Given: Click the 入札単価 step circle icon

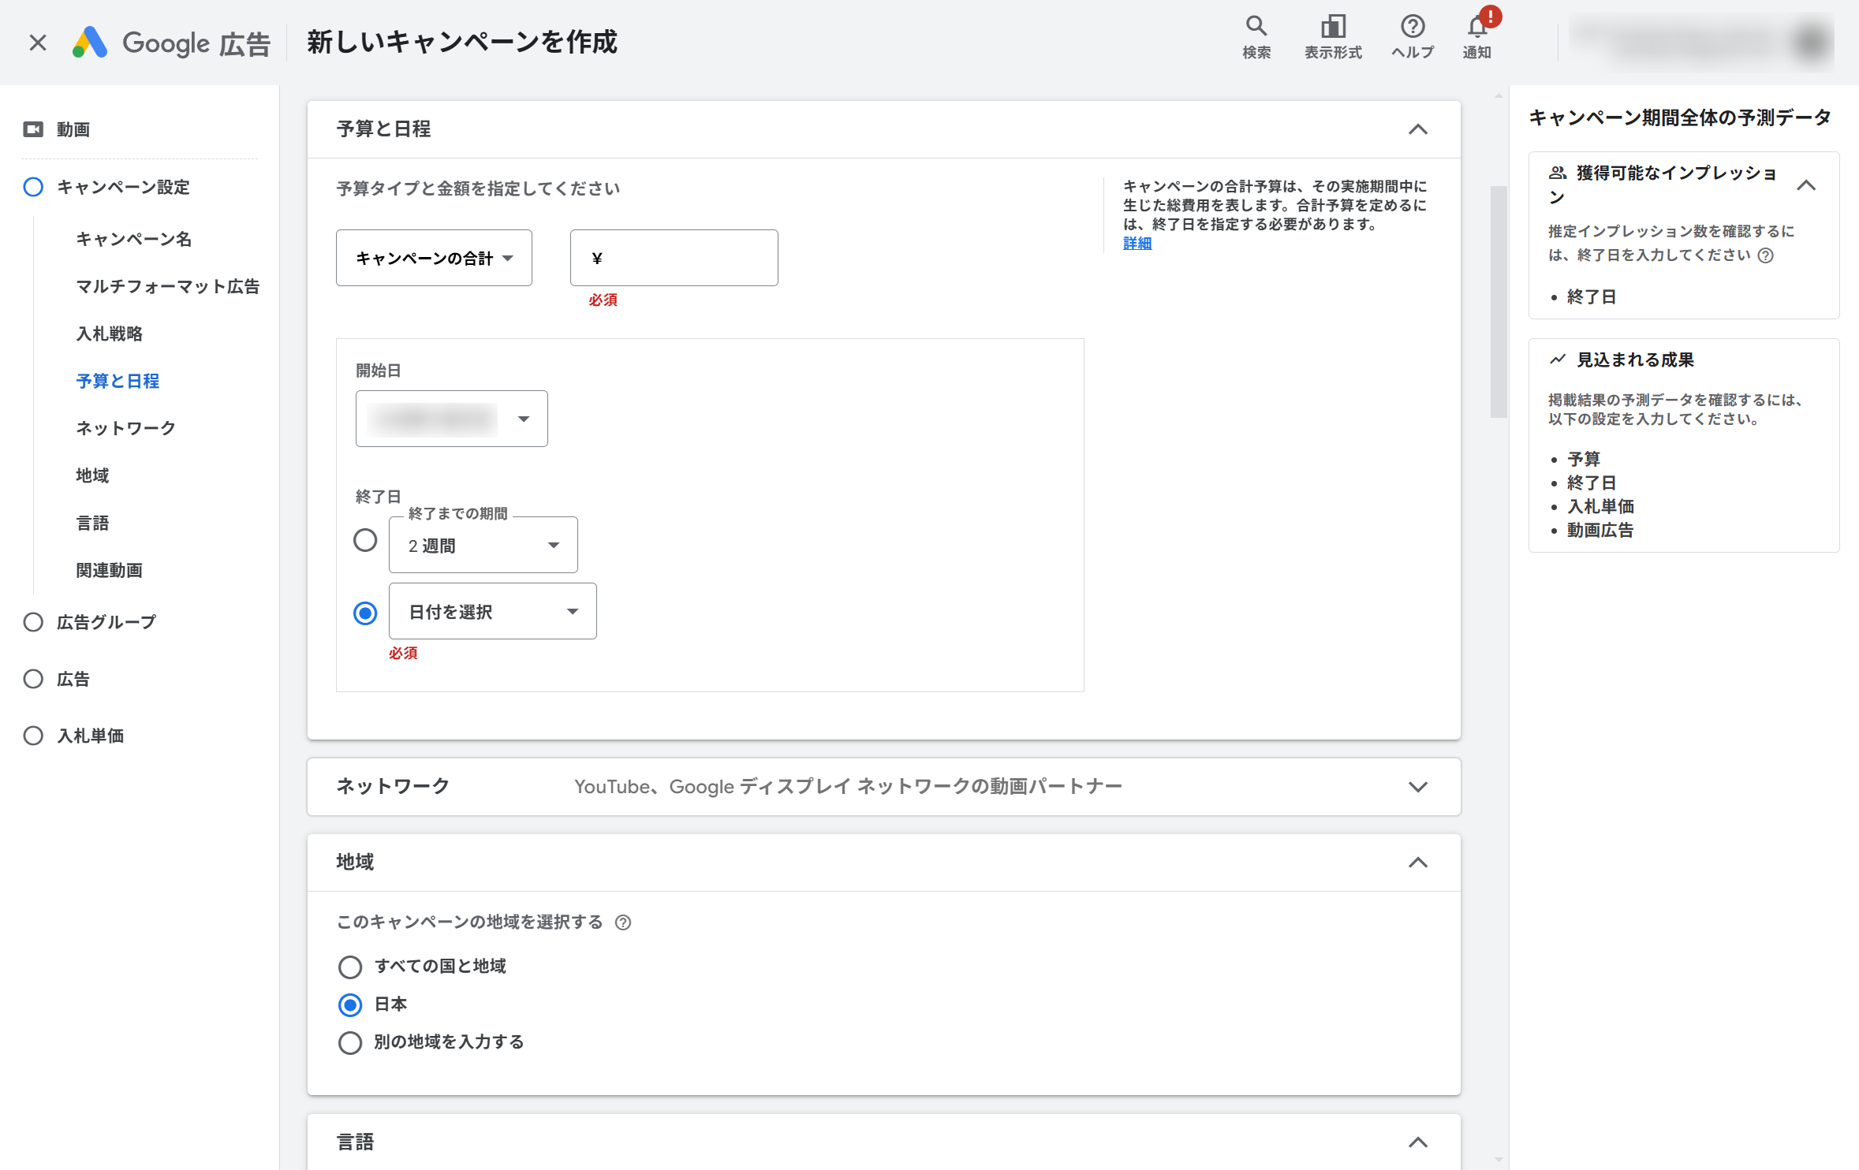Looking at the screenshot, I should click(33, 736).
